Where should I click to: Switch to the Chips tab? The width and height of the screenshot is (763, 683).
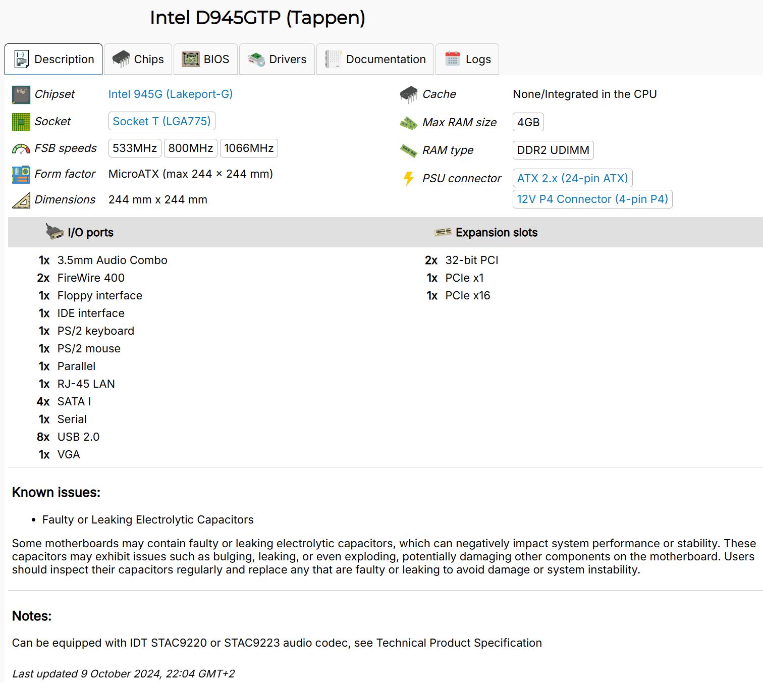point(138,59)
